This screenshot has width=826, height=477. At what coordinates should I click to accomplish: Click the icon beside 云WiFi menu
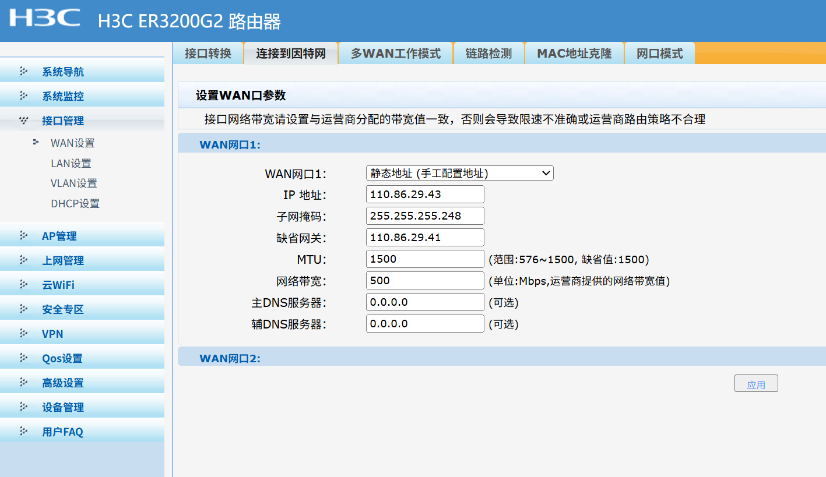[x=23, y=285]
